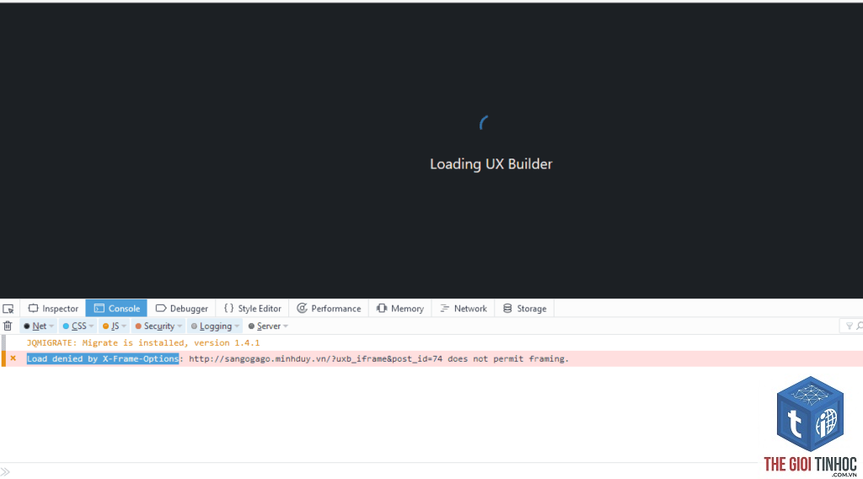Switch to the Console tab
863x479 pixels.
click(x=116, y=309)
